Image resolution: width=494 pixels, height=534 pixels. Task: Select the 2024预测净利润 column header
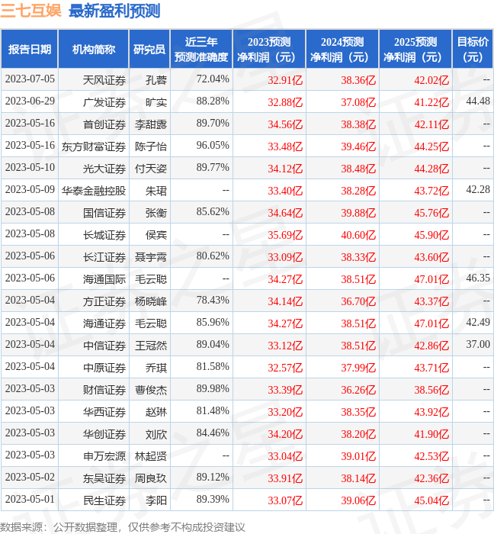click(342, 49)
